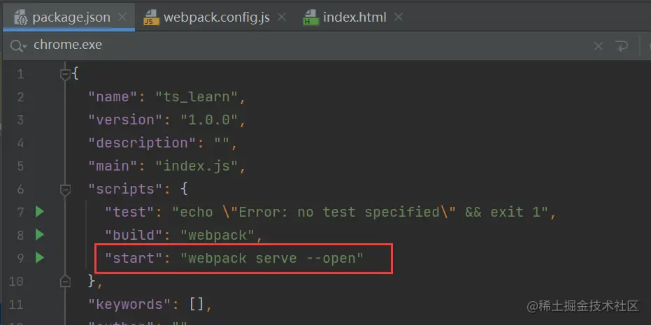Click the "ts_learn" value

point(196,97)
